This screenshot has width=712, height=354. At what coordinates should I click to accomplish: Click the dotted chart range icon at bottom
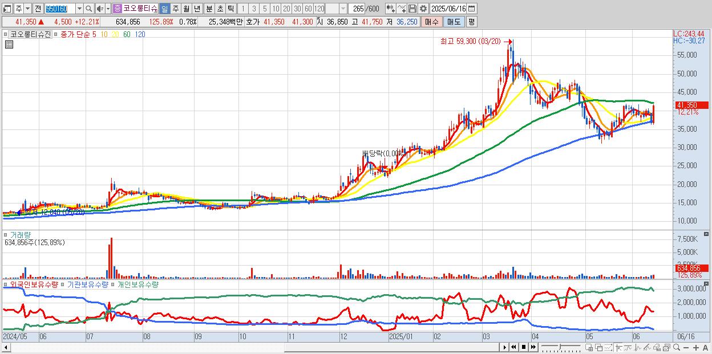[608, 347]
